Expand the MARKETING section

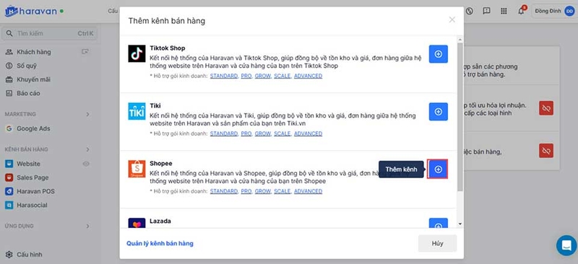click(x=87, y=114)
